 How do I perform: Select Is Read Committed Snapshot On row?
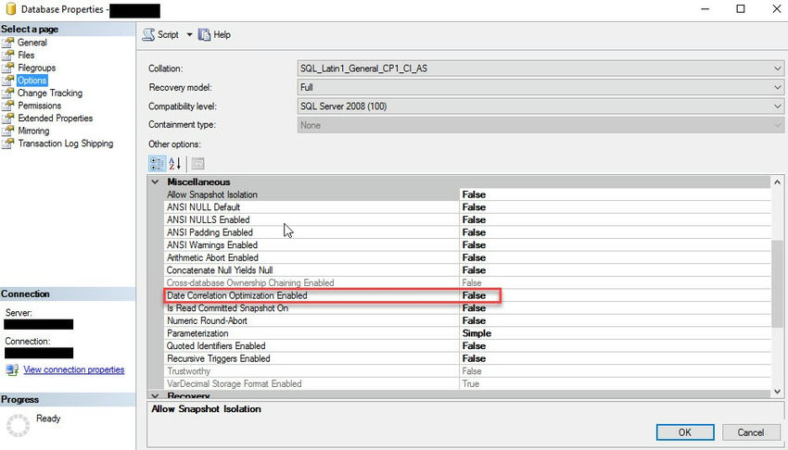click(468, 308)
